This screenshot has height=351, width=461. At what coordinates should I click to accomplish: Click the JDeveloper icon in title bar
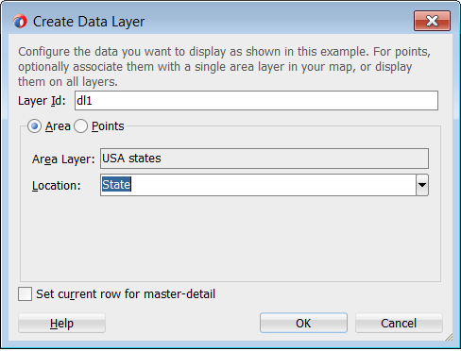click(x=20, y=22)
